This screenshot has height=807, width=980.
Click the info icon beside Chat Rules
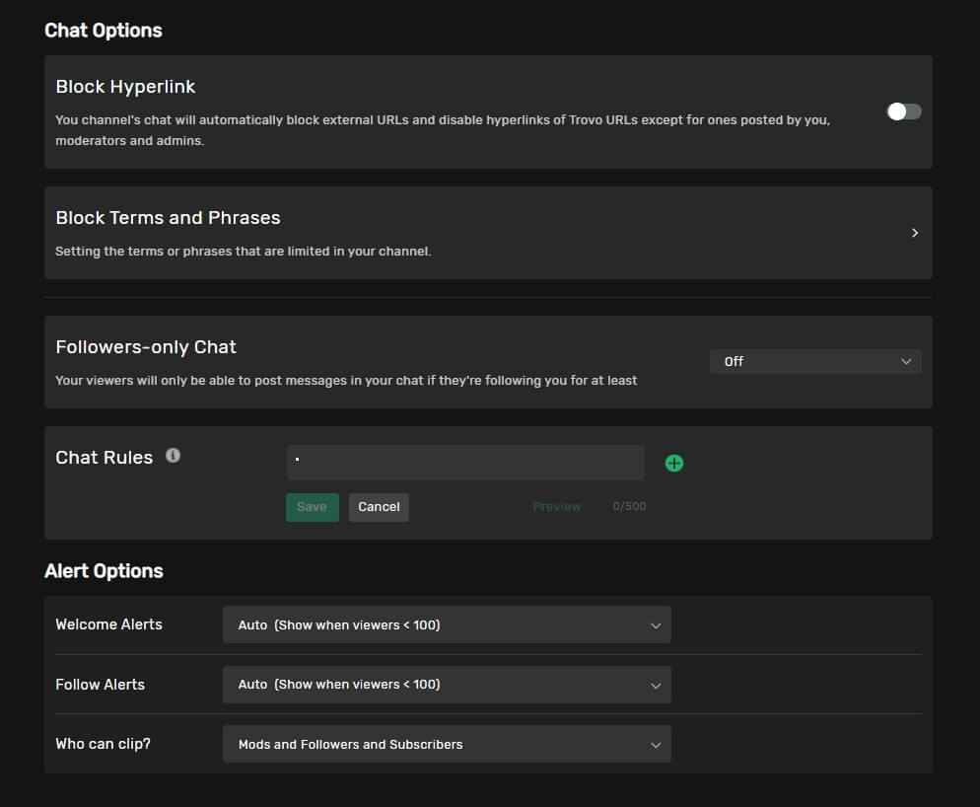tap(173, 456)
